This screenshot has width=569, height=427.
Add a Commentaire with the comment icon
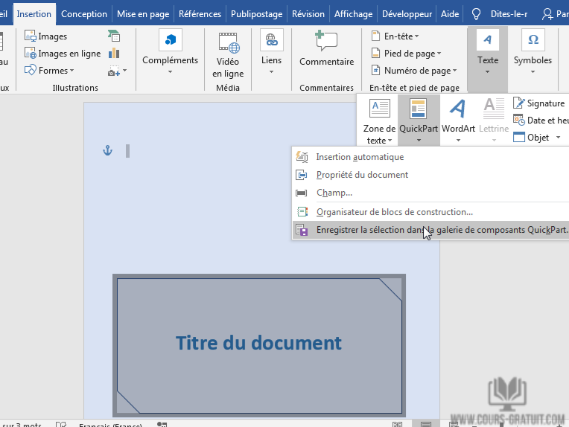[326, 41]
